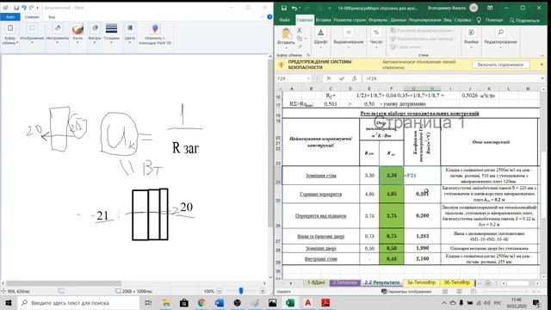This screenshot has width=551, height=310.
Task: Cut selection with Excel scissors icon
Action: point(300,31)
